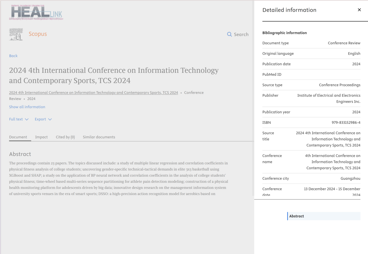Click the Source type label
The image size is (368, 254).
coord(272,85)
